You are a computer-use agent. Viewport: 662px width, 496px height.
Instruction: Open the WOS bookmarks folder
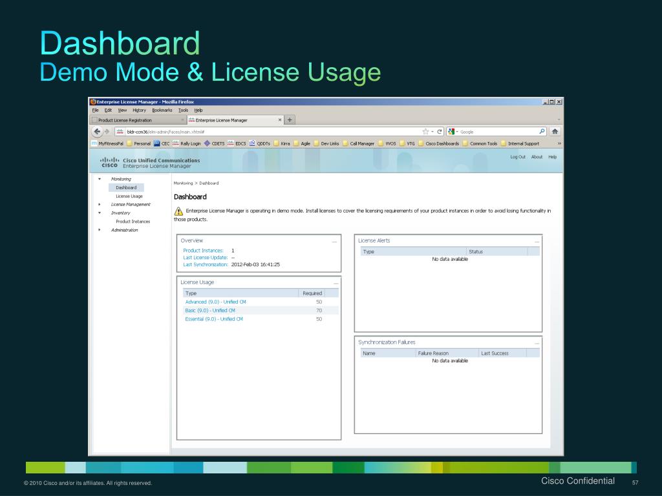[x=387, y=143]
